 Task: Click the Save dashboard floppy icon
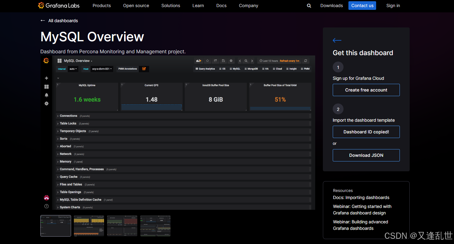point(223,61)
